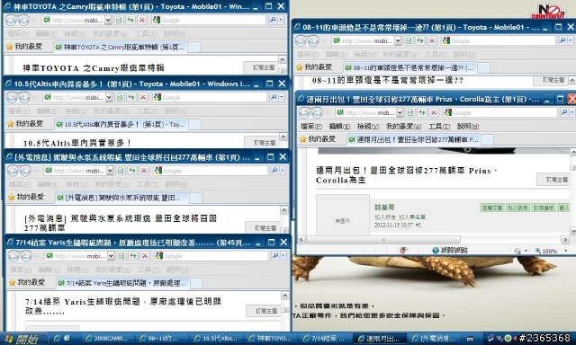The height and width of the screenshot is (345, 576).
Task: Toggle compatibility view in the 連兩月出包 window
Action: point(410,112)
